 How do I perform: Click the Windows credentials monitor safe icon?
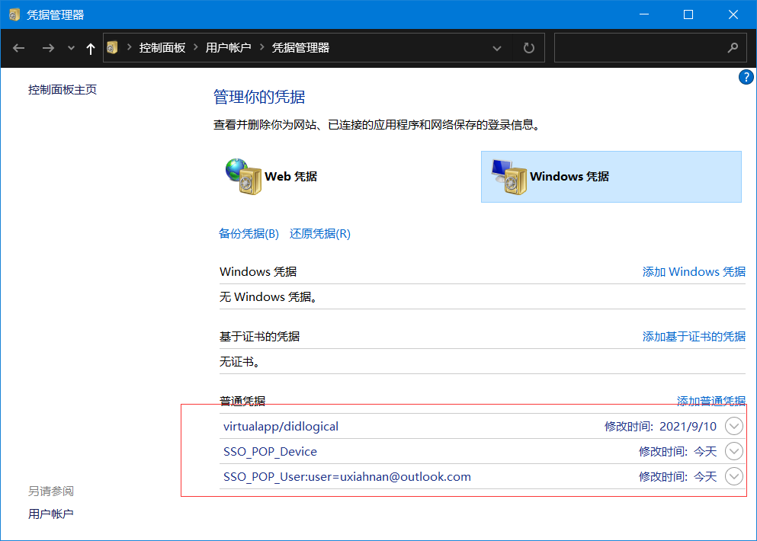[508, 177]
